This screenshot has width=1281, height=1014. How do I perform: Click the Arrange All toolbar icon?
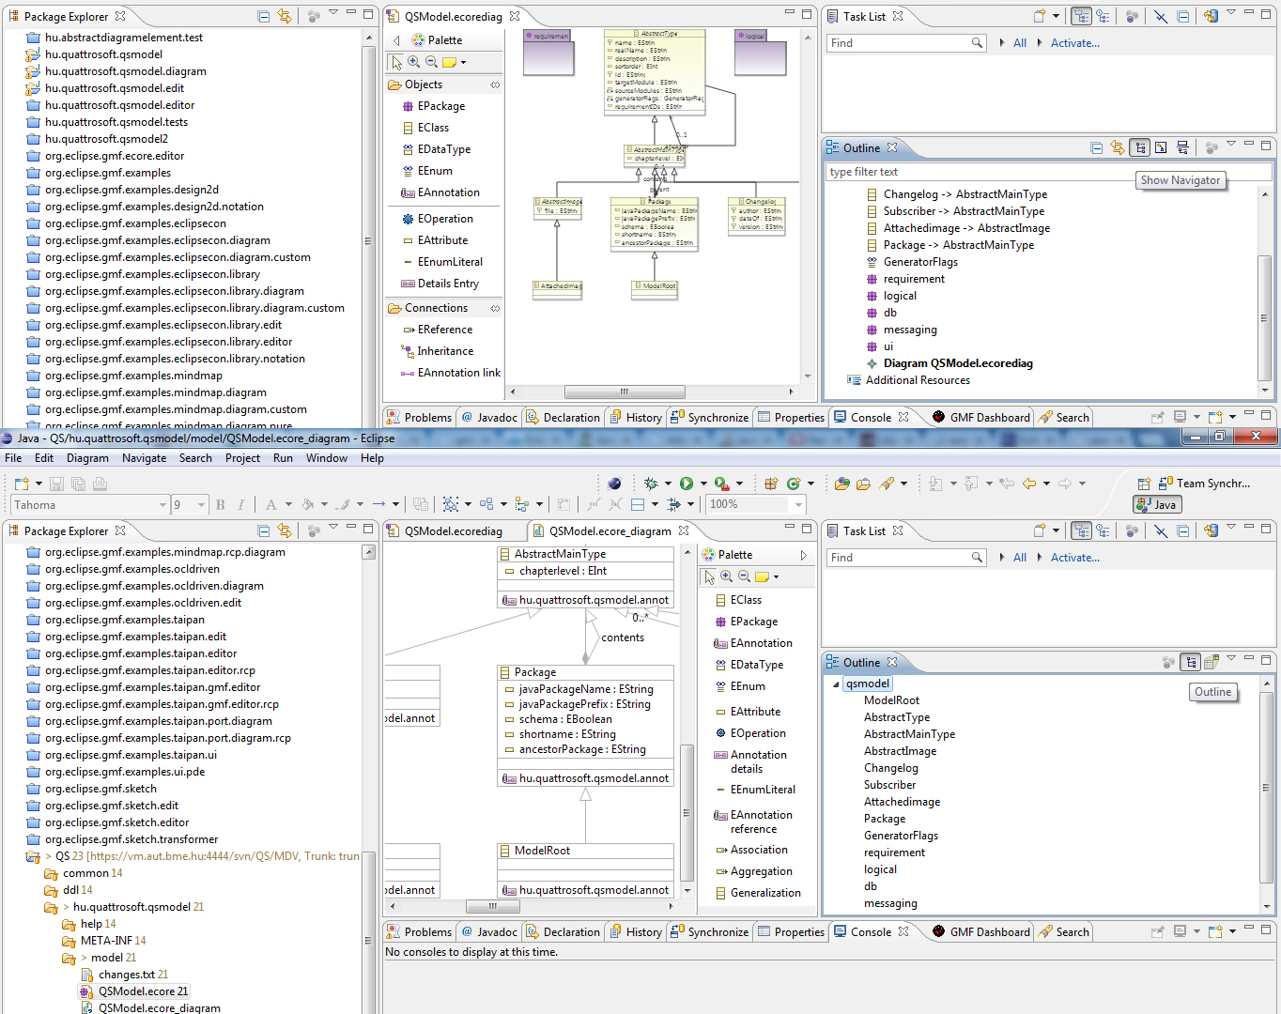[486, 504]
